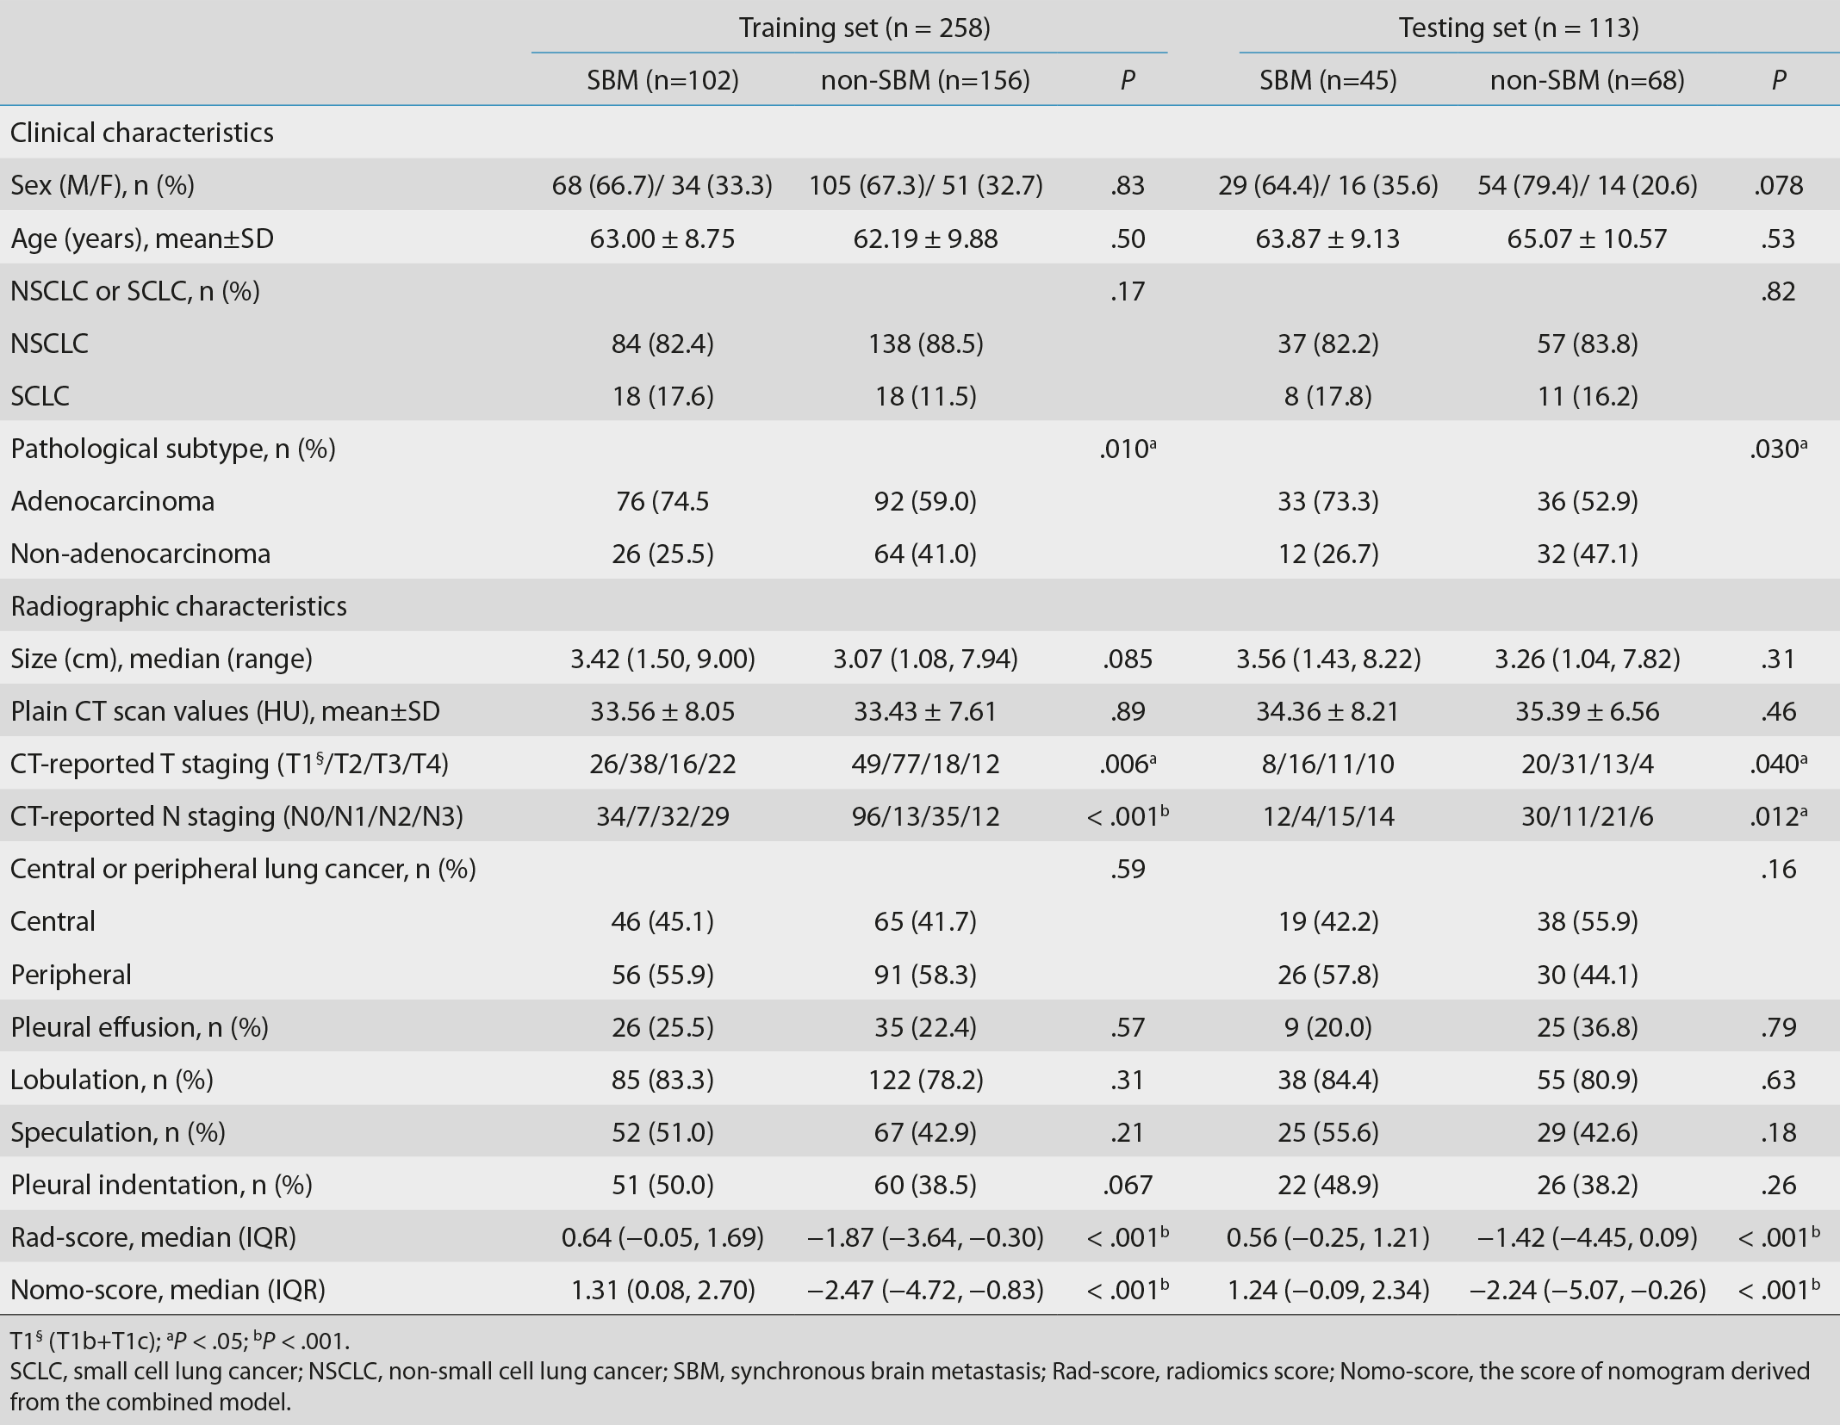Click the 'Speculation, n (%)' row label
This screenshot has height=1425, width=1840.
118,1132
